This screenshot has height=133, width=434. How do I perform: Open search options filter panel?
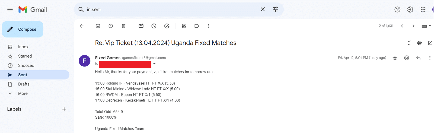click(276, 9)
